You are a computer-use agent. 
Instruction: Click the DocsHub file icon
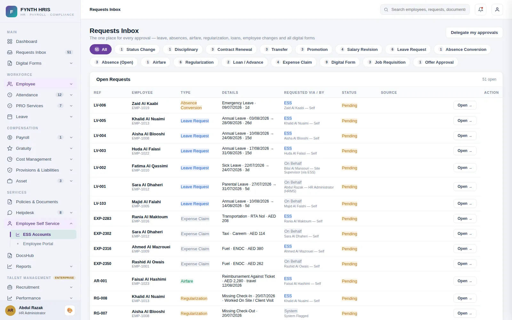tap(10, 256)
